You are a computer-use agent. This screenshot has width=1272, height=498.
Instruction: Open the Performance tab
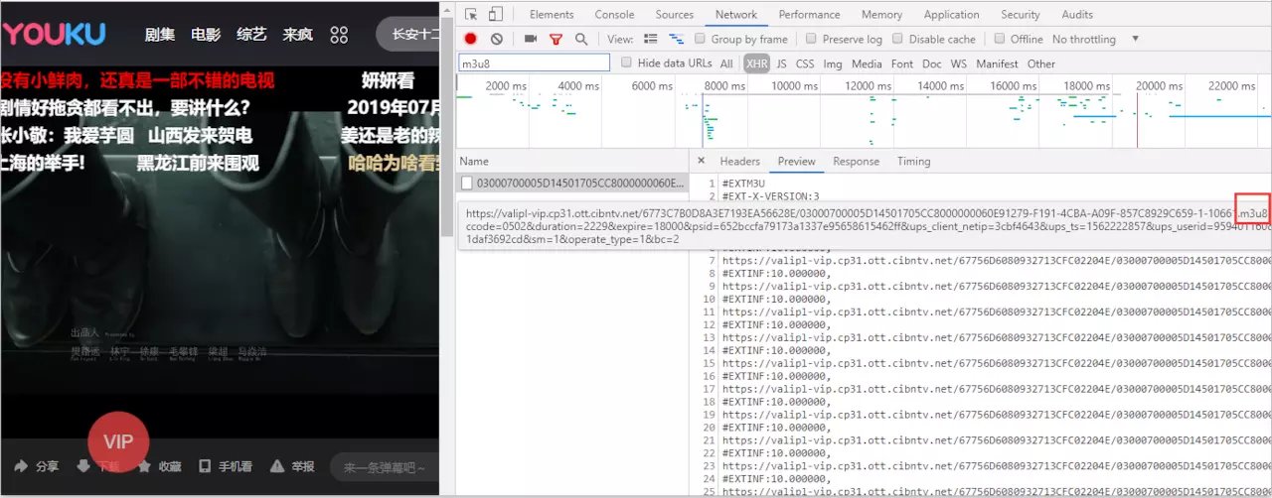tap(809, 15)
